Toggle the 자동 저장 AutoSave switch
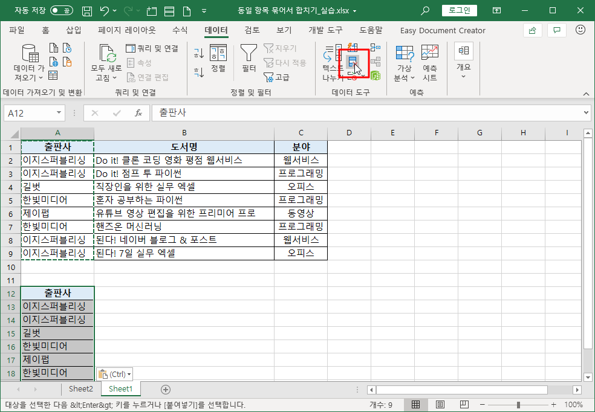595x412 pixels. 62,10
